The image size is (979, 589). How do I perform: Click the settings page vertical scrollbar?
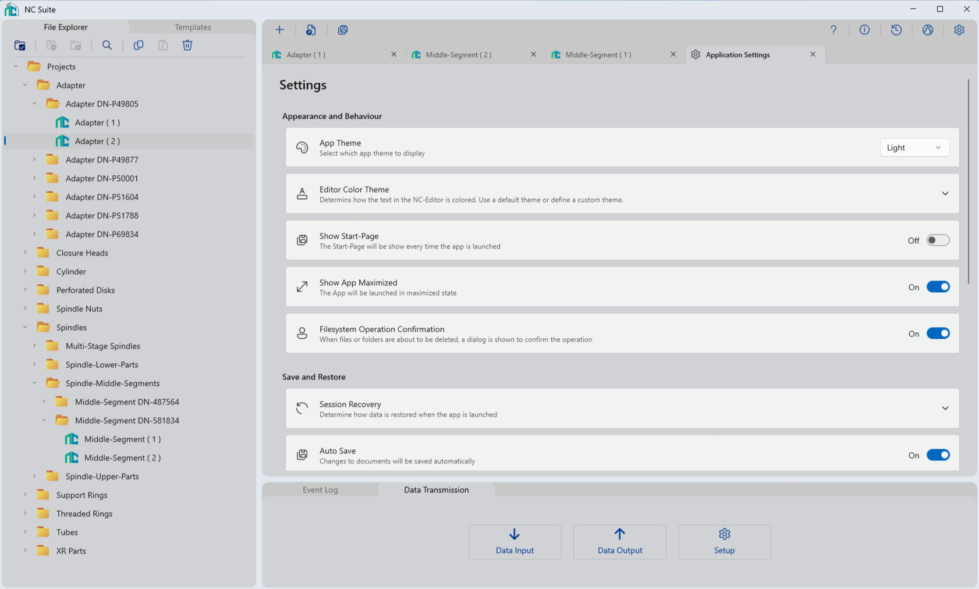pos(969,182)
